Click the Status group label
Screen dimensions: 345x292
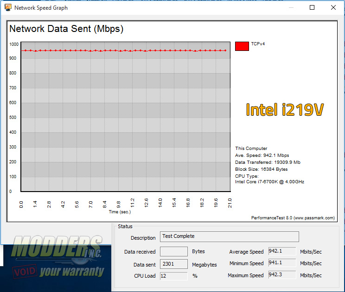click(x=125, y=226)
